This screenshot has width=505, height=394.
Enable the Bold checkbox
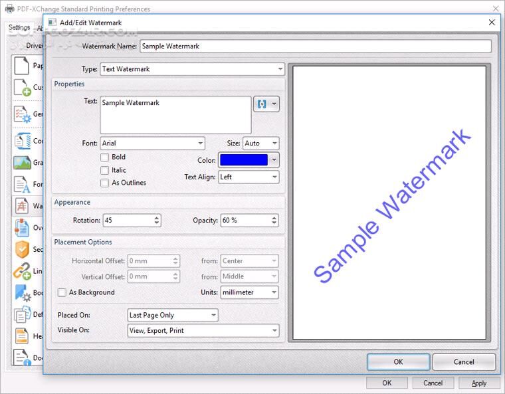point(105,157)
